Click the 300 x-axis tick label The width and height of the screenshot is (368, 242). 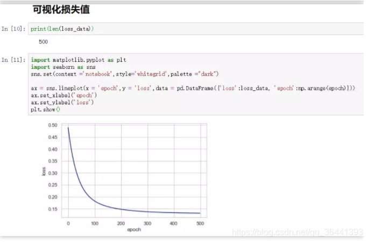(x=147, y=224)
